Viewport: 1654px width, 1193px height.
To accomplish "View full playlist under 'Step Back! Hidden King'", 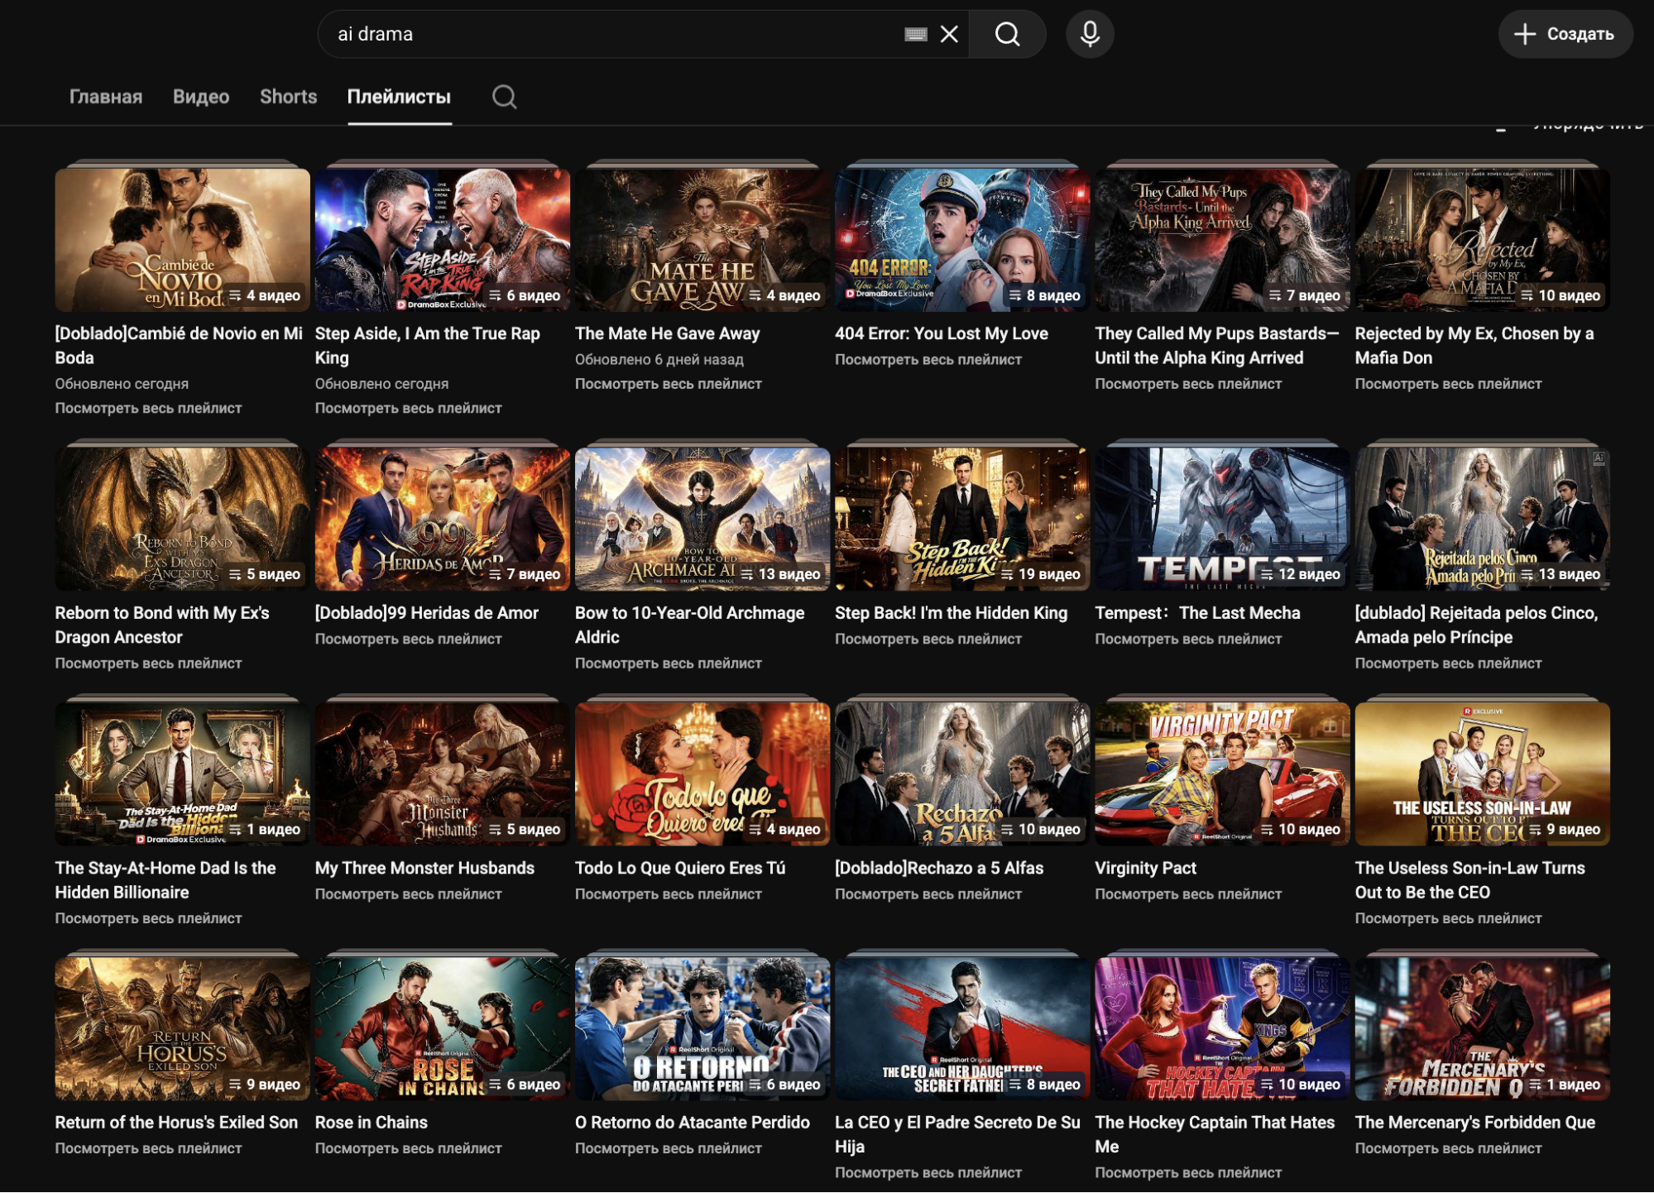I will [928, 639].
